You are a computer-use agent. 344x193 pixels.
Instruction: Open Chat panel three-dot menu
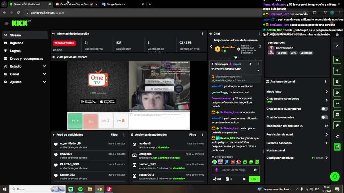259,34
